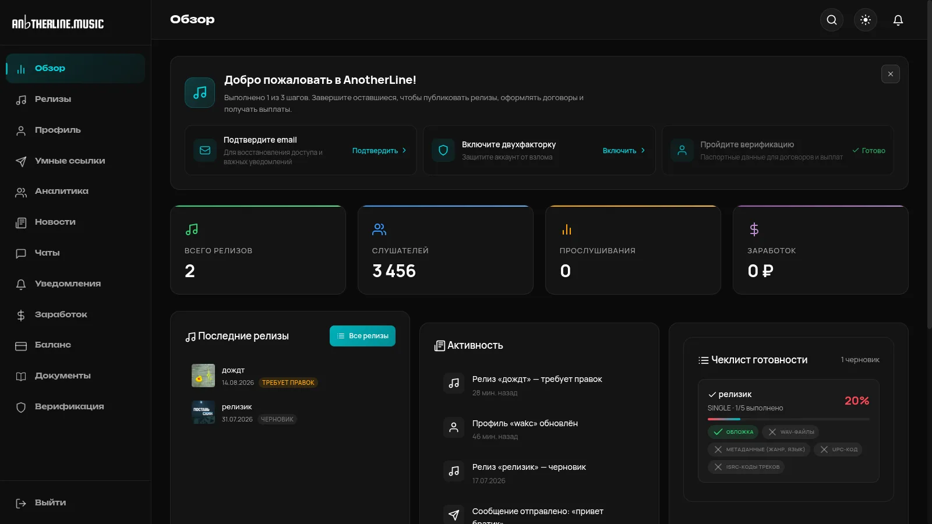Open Профиль sidebar item
The height and width of the screenshot is (524, 932).
76,130
